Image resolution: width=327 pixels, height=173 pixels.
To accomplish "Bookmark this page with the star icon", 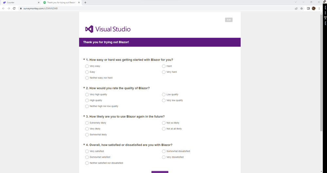I will tap(301, 8).
